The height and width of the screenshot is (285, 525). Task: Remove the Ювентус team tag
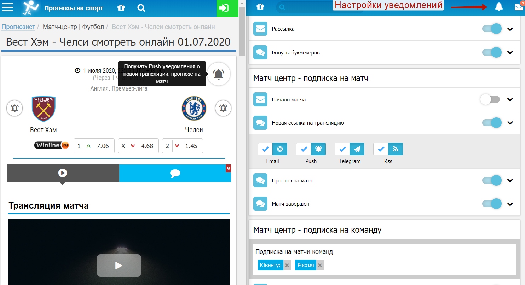pos(287,265)
